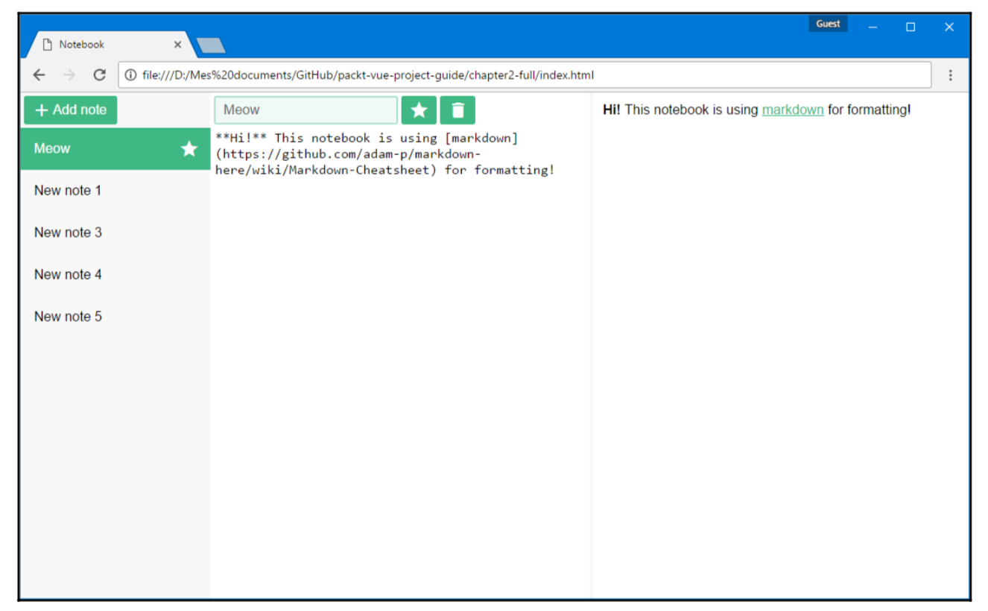The width and height of the screenshot is (988, 611).
Task: Click the star icon on Meow note
Action: point(189,149)
